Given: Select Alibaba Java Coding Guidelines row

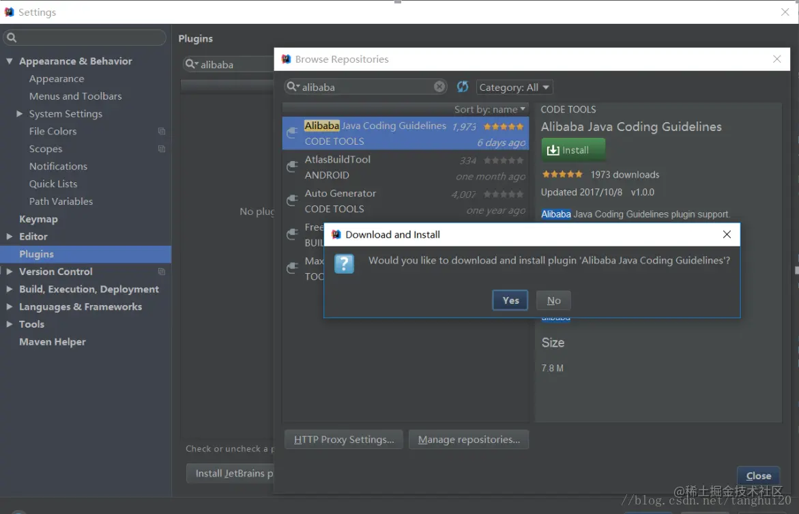Looking at the screenshot, I should pyautogui.click(x=405, y=133).
